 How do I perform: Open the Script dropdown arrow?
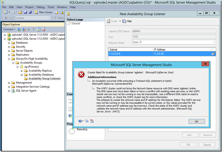(120, 21)
